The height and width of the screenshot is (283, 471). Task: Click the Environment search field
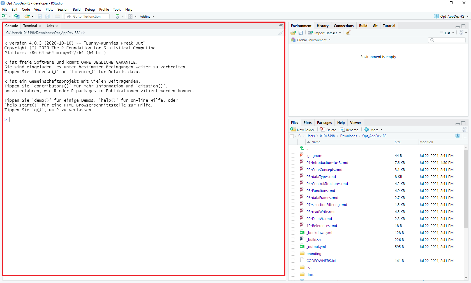click(x=447, y=40)
